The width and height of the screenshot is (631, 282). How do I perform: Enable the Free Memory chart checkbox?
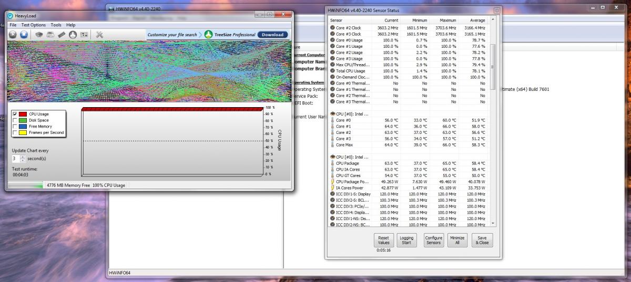[14, 126]
